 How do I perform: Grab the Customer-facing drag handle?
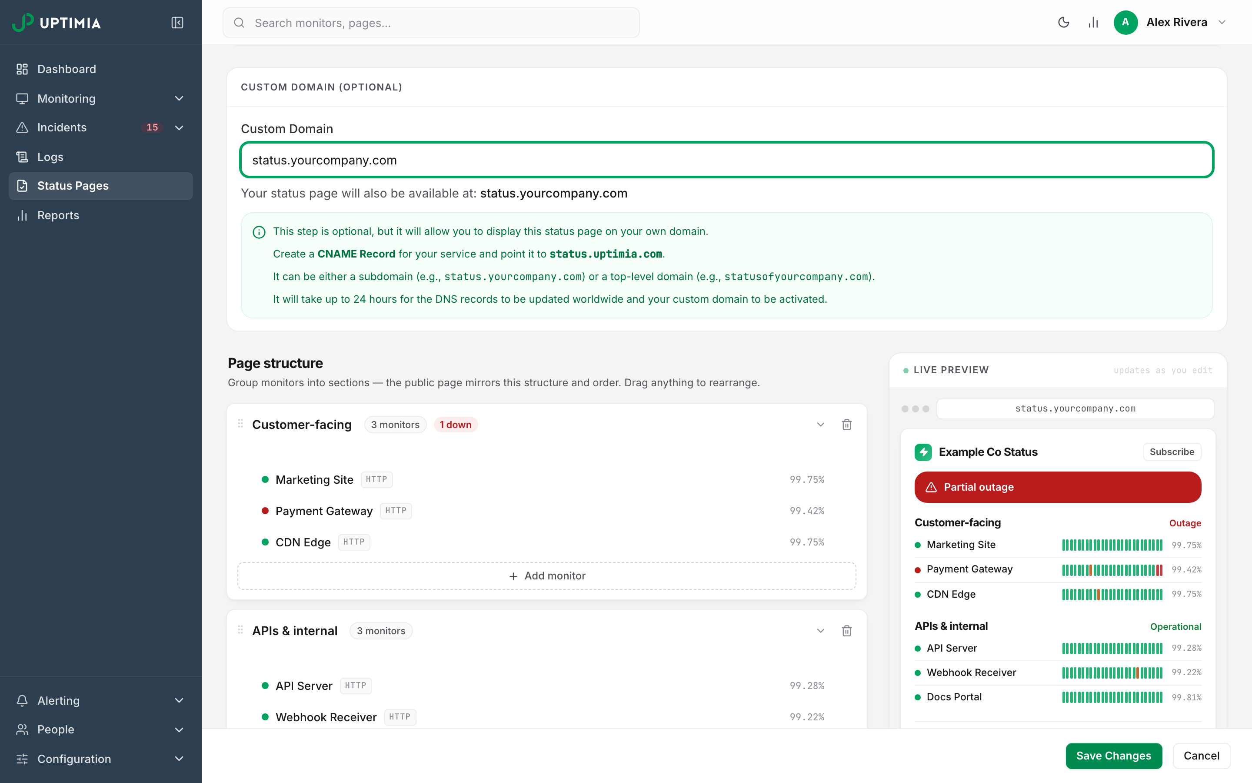(x=240, y=424)
